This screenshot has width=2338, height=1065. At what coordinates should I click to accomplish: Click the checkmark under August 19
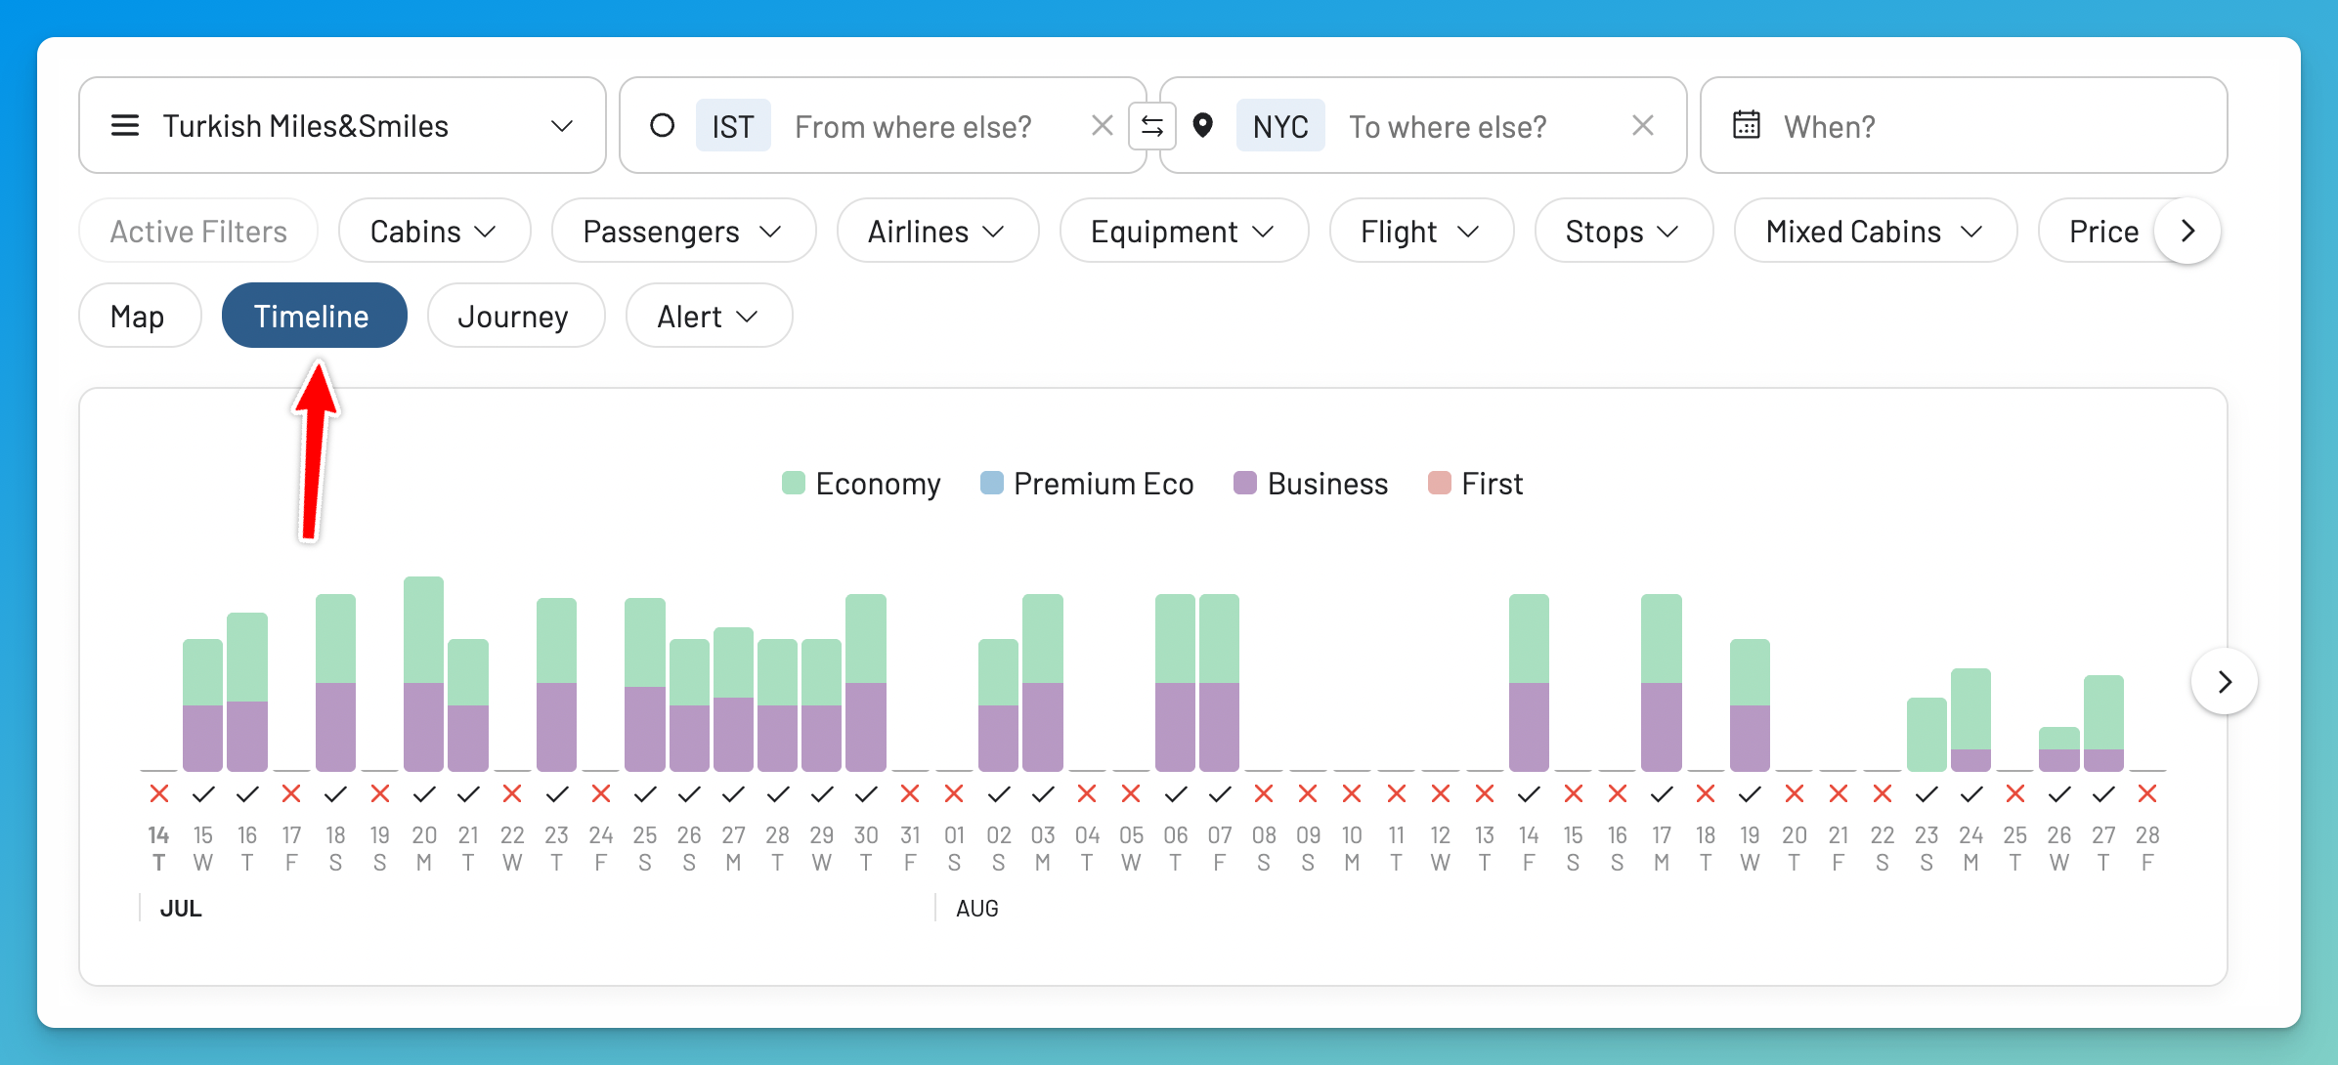click(1750, 794)
